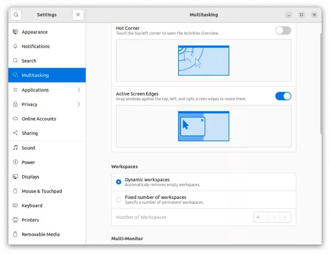Click the vertical scrollbar in Multitasking panel

tap(321, 83)
